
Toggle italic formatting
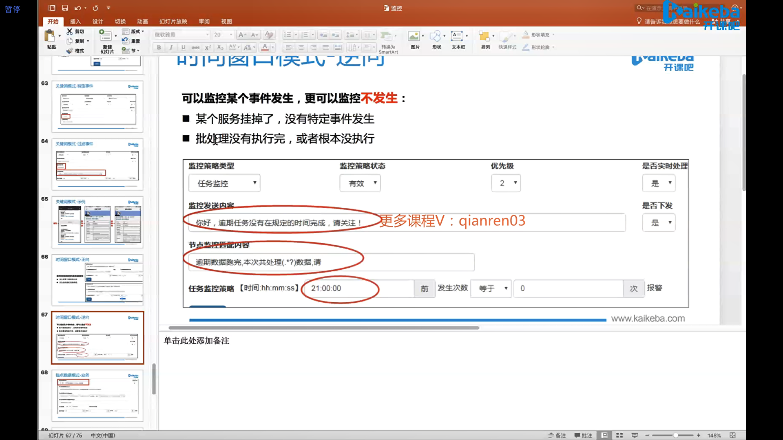pos(171,47)
